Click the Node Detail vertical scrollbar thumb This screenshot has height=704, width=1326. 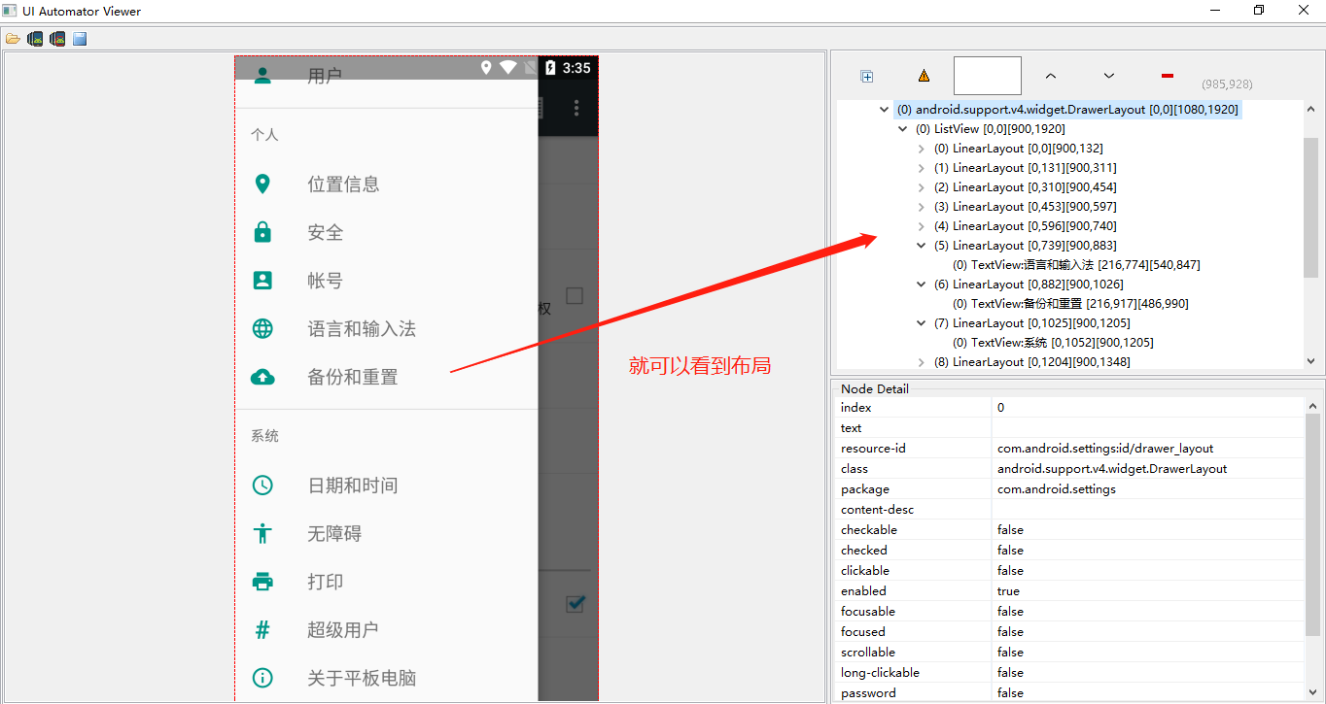[x=1312, y=524]
